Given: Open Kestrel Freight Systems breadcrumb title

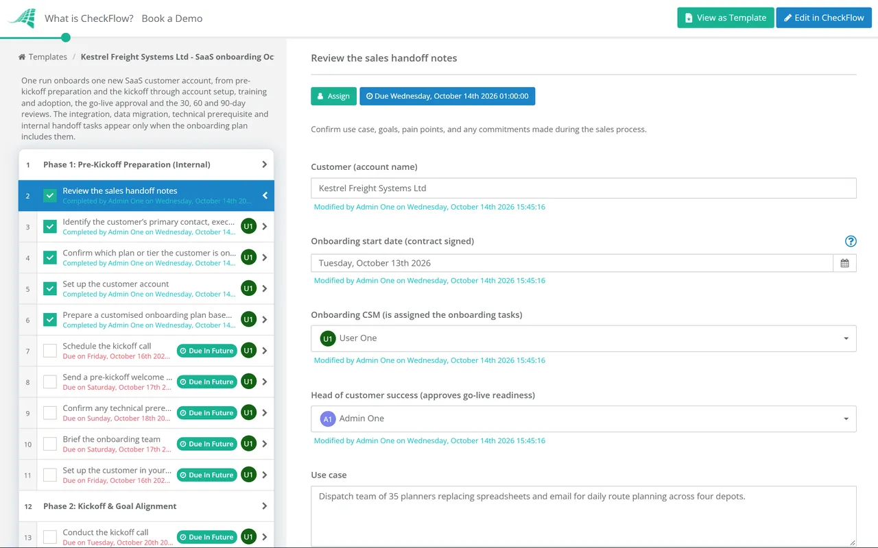Looking at the screenshot, I should [177, 57].
